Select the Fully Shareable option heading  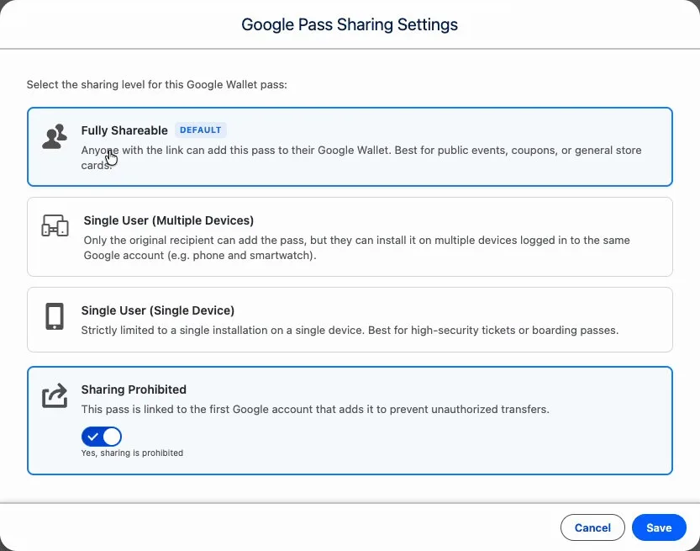pos(124,130)
